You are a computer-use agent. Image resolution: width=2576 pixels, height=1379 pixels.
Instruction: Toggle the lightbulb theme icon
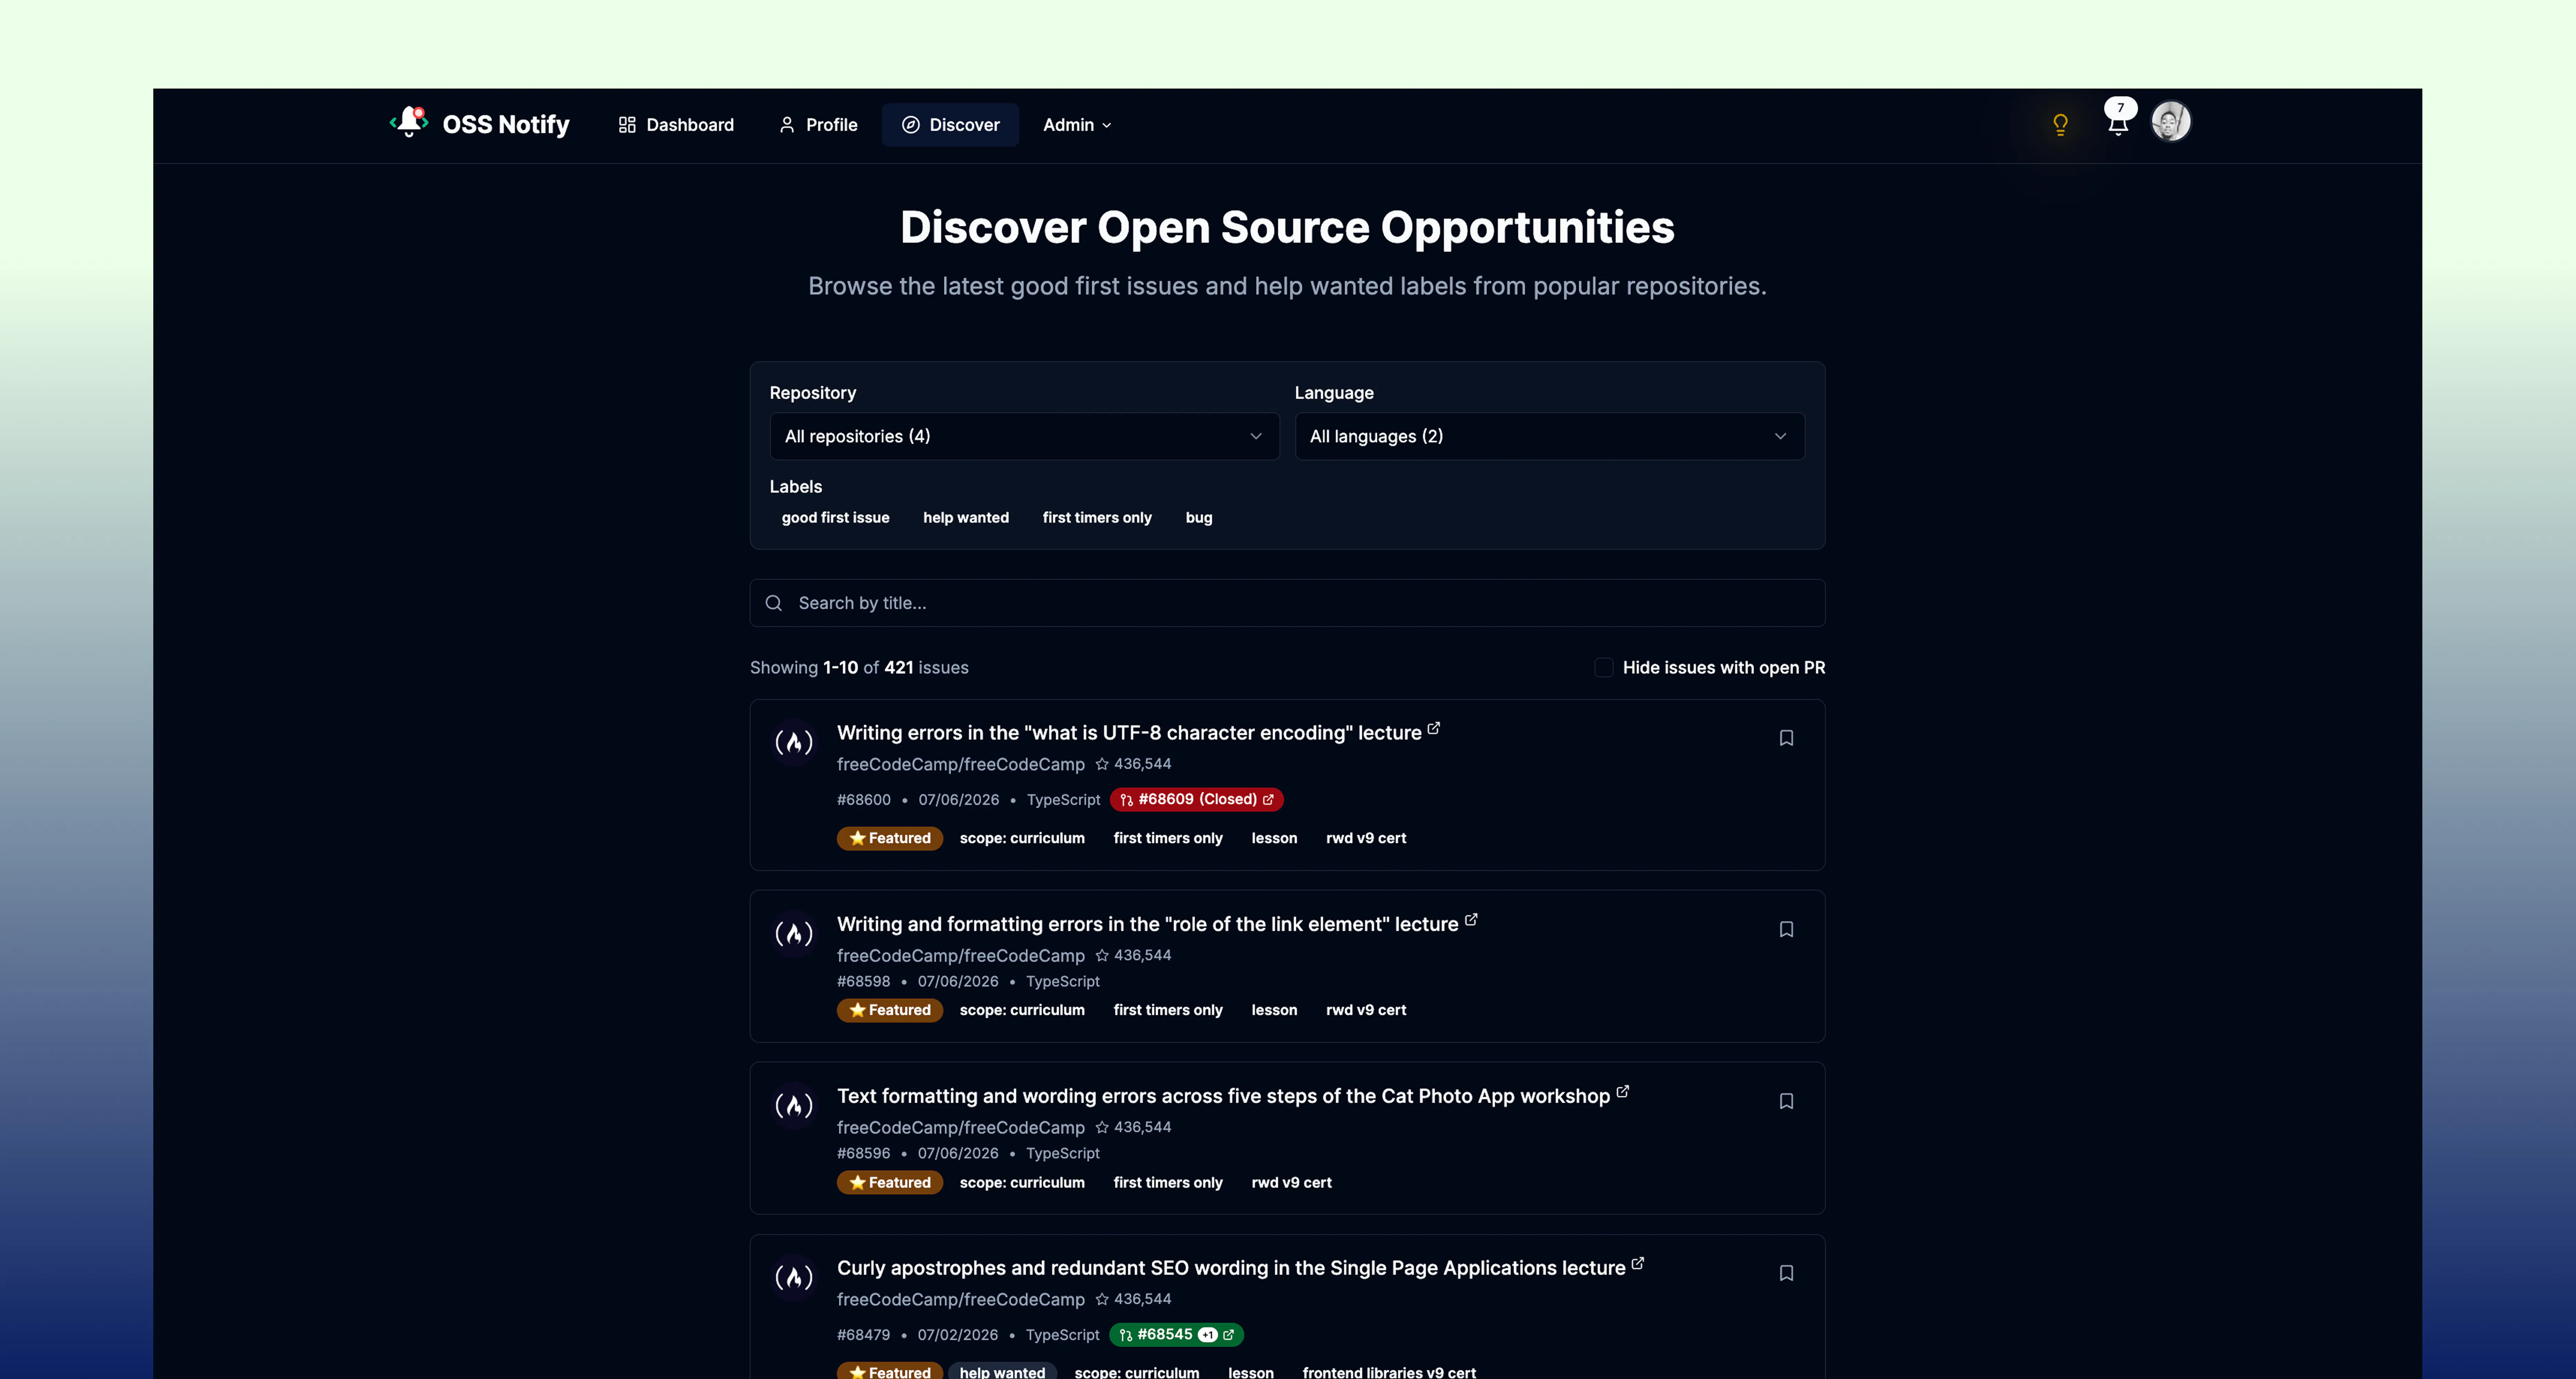tap(2060, 125)
